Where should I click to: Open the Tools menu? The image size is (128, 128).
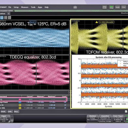33,7
